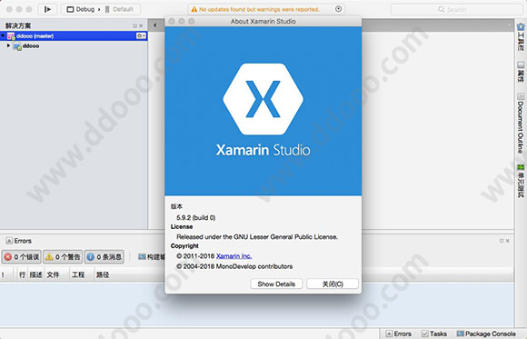
Task: Click the Errors pad title icon
Action: pos(9,241)
